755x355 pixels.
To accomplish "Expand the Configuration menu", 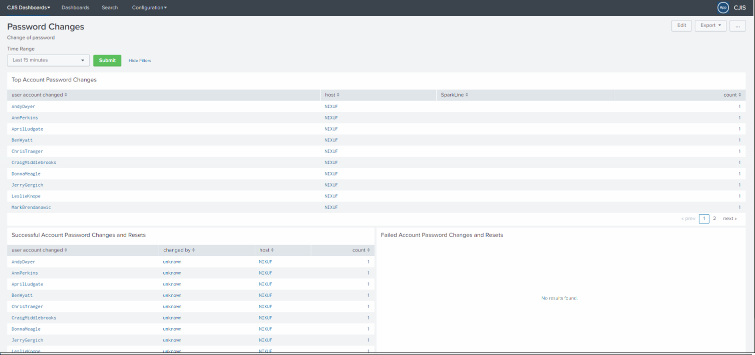I will tap(149, 7).
